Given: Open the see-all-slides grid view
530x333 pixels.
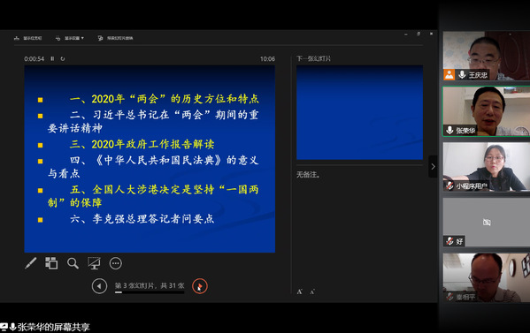Looking at the screenshot, I should point(51,263).
